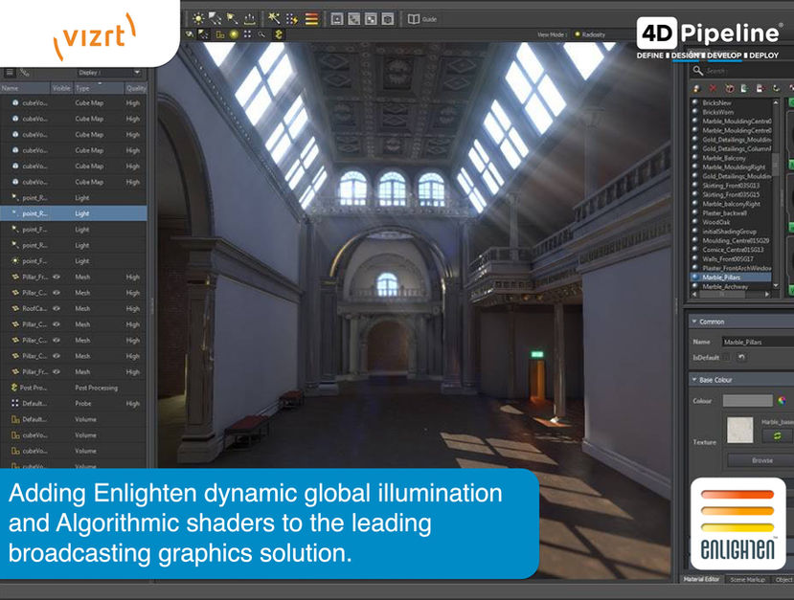Select the spot light tool in the toolbar

[x=233, y=19]
